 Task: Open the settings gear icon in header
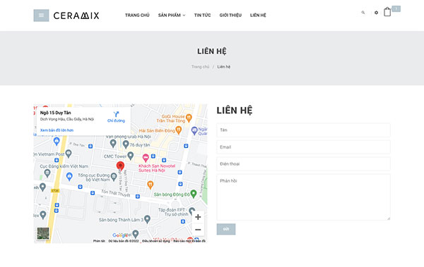click(x=376, y=13)
